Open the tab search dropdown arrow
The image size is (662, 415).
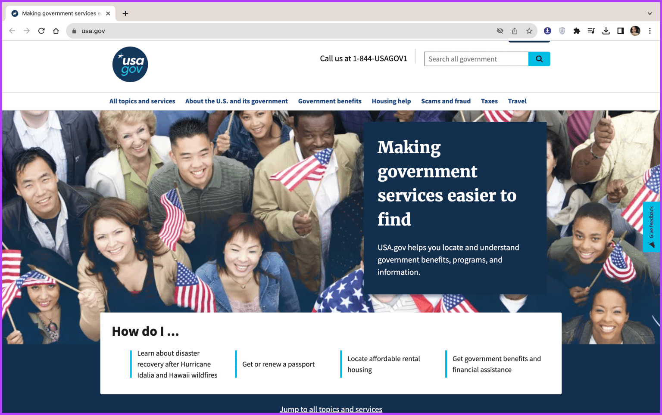[650, 13]
